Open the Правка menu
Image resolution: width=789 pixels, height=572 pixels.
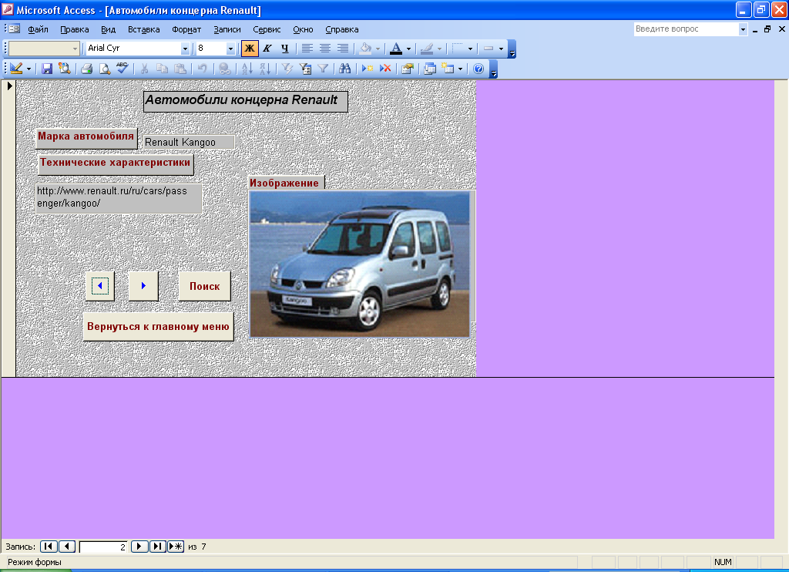pyautogui.click(x=75, y=29)
